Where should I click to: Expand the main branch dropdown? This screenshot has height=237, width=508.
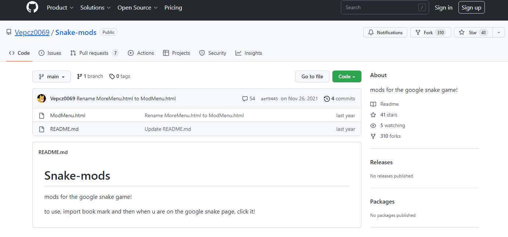[x=51, y=76]
